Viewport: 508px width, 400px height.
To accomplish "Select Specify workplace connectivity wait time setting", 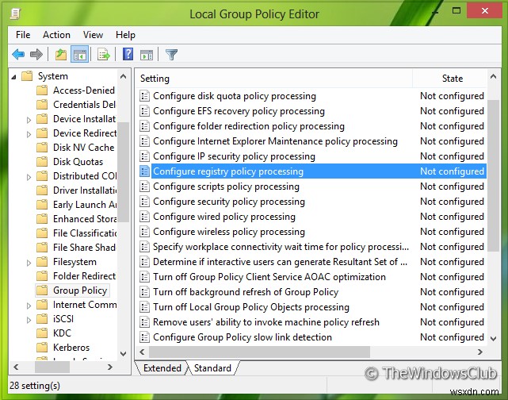I will [281, 247].
